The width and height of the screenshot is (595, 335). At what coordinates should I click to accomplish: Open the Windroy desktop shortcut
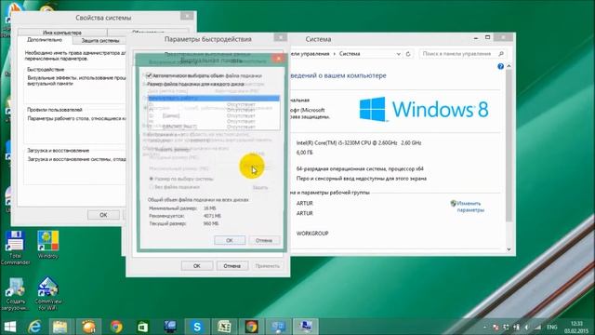click(x=47, y=245)
